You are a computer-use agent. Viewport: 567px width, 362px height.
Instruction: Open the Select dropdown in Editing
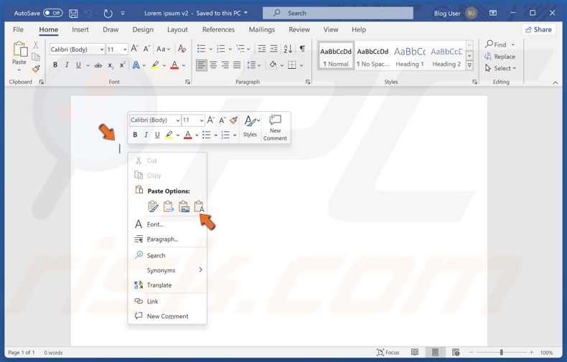coord(501,68)
